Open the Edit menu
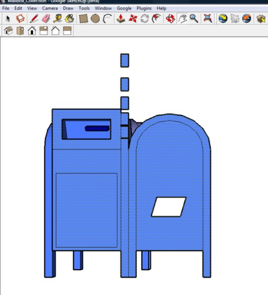Screen dimensions: 268x295 pos(18,8)
